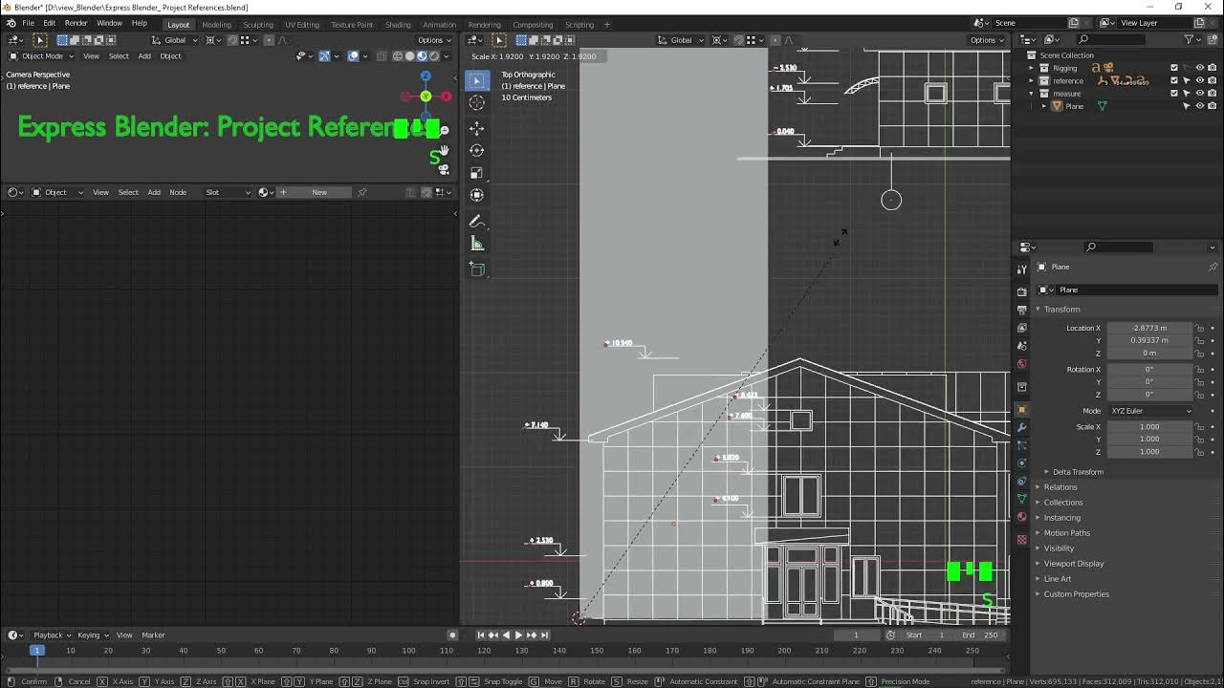Click the frame 1 playhead marker in timeline
This screenshot has width=1224, height=688.
(36, 651)
